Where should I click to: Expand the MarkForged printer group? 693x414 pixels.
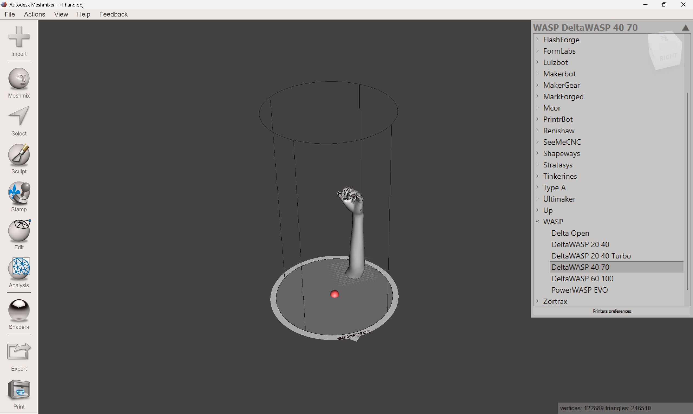pos(538,96)
